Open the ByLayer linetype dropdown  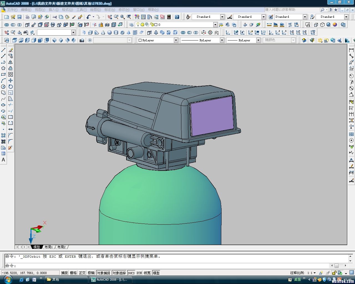tap(222, 40)
